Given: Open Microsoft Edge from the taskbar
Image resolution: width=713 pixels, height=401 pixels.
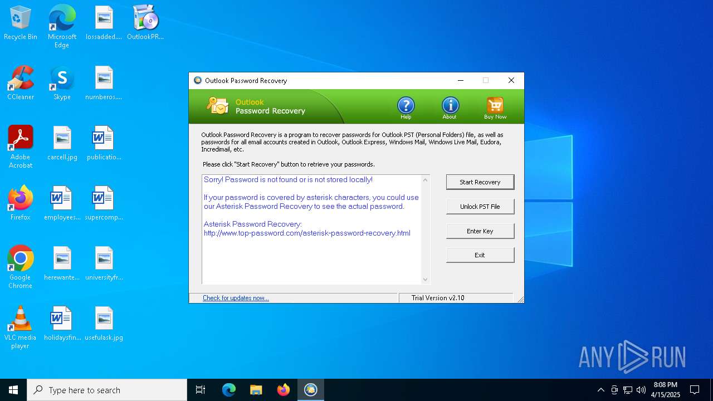Looking at the screenshot, I should click(x=229, y=390).
